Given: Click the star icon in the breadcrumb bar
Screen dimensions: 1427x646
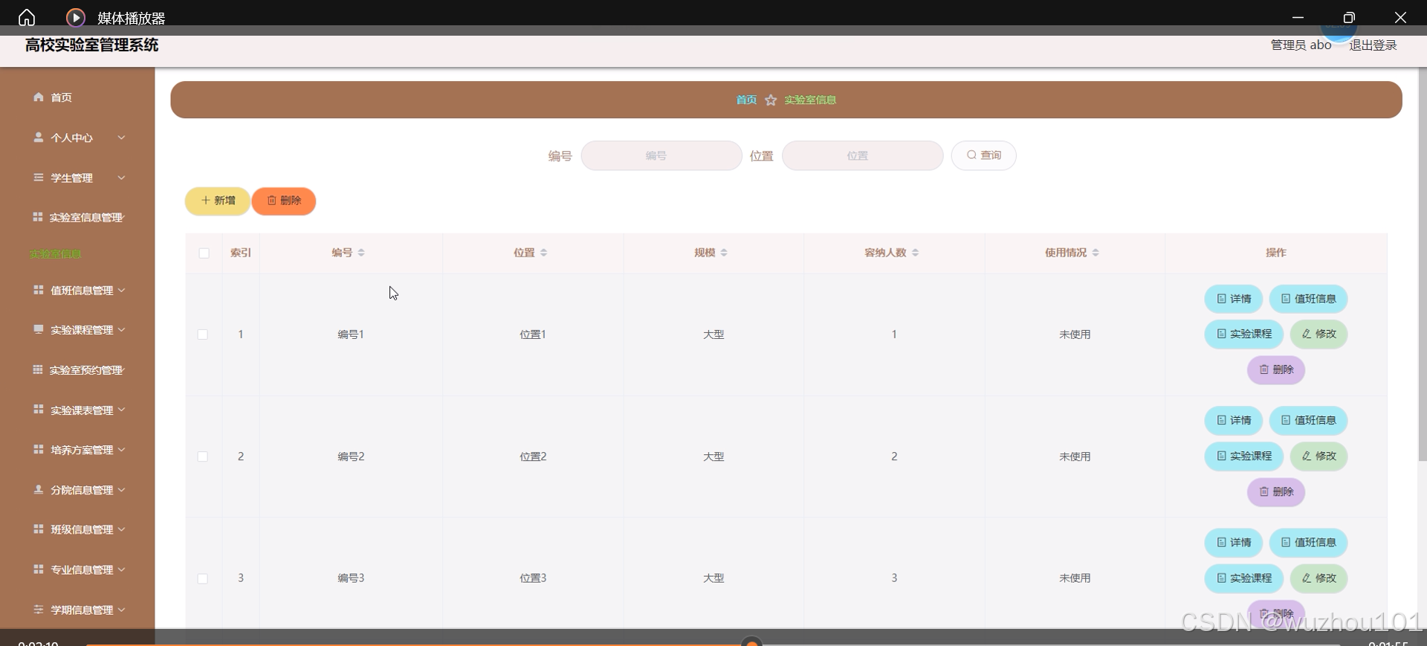Looking at the screenshot, I should (x=771, y=100).
